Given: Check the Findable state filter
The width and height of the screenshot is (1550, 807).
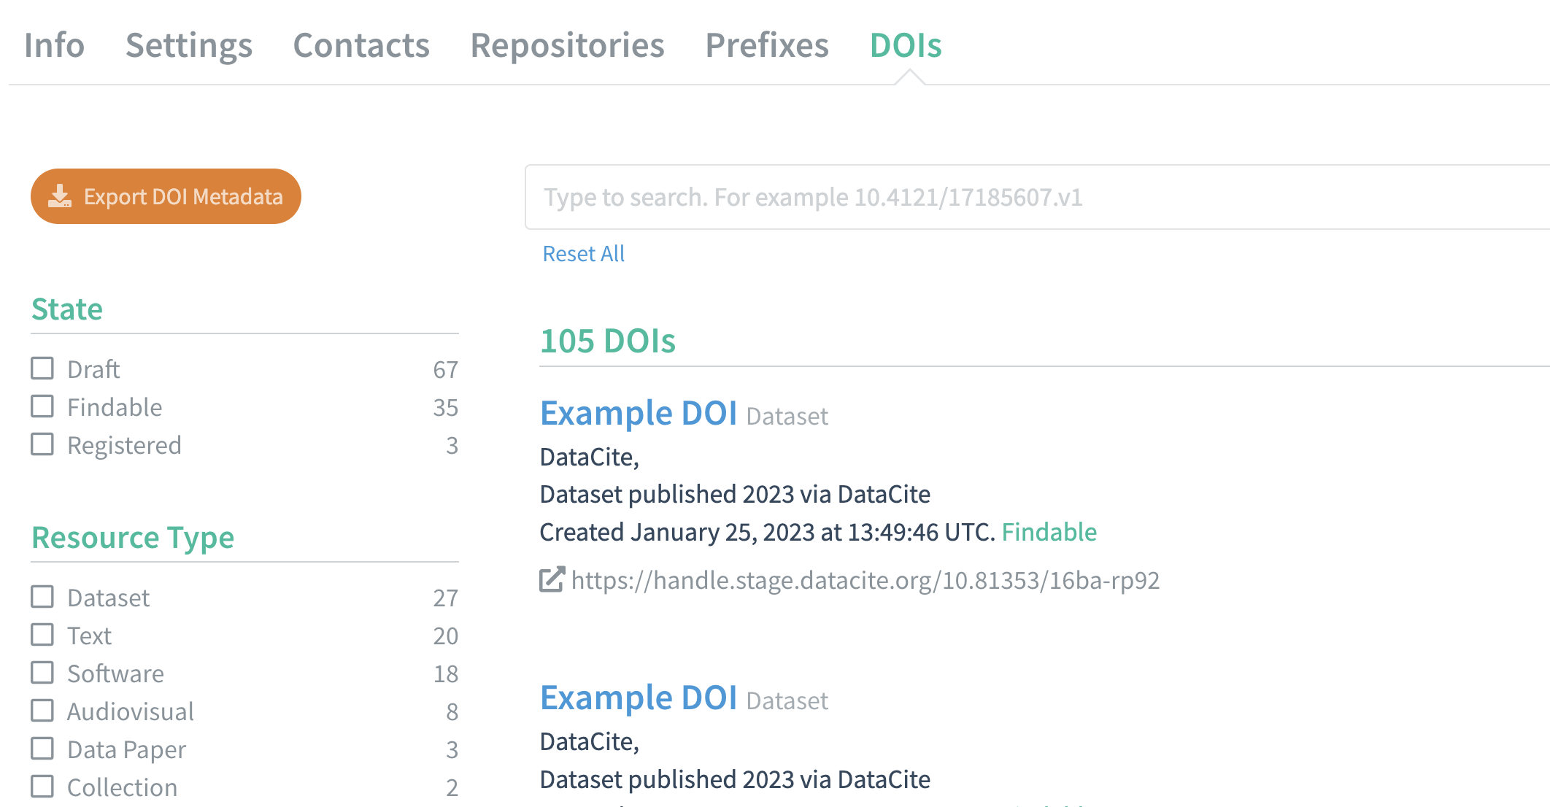Looking at the screenshot, I should coord(42,406).
